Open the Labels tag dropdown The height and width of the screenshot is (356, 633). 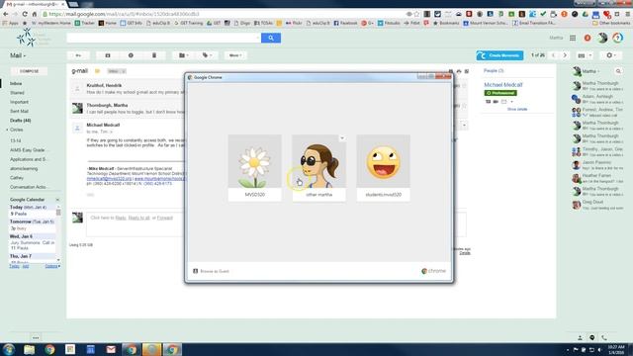[x=207, y=55]
